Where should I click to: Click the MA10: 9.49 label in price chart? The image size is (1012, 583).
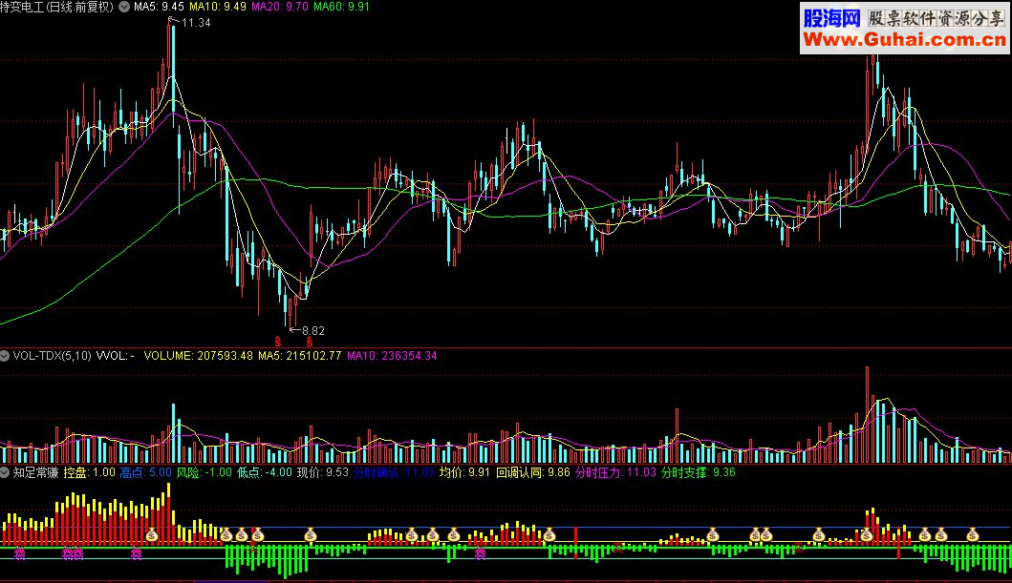click(218, 7)
